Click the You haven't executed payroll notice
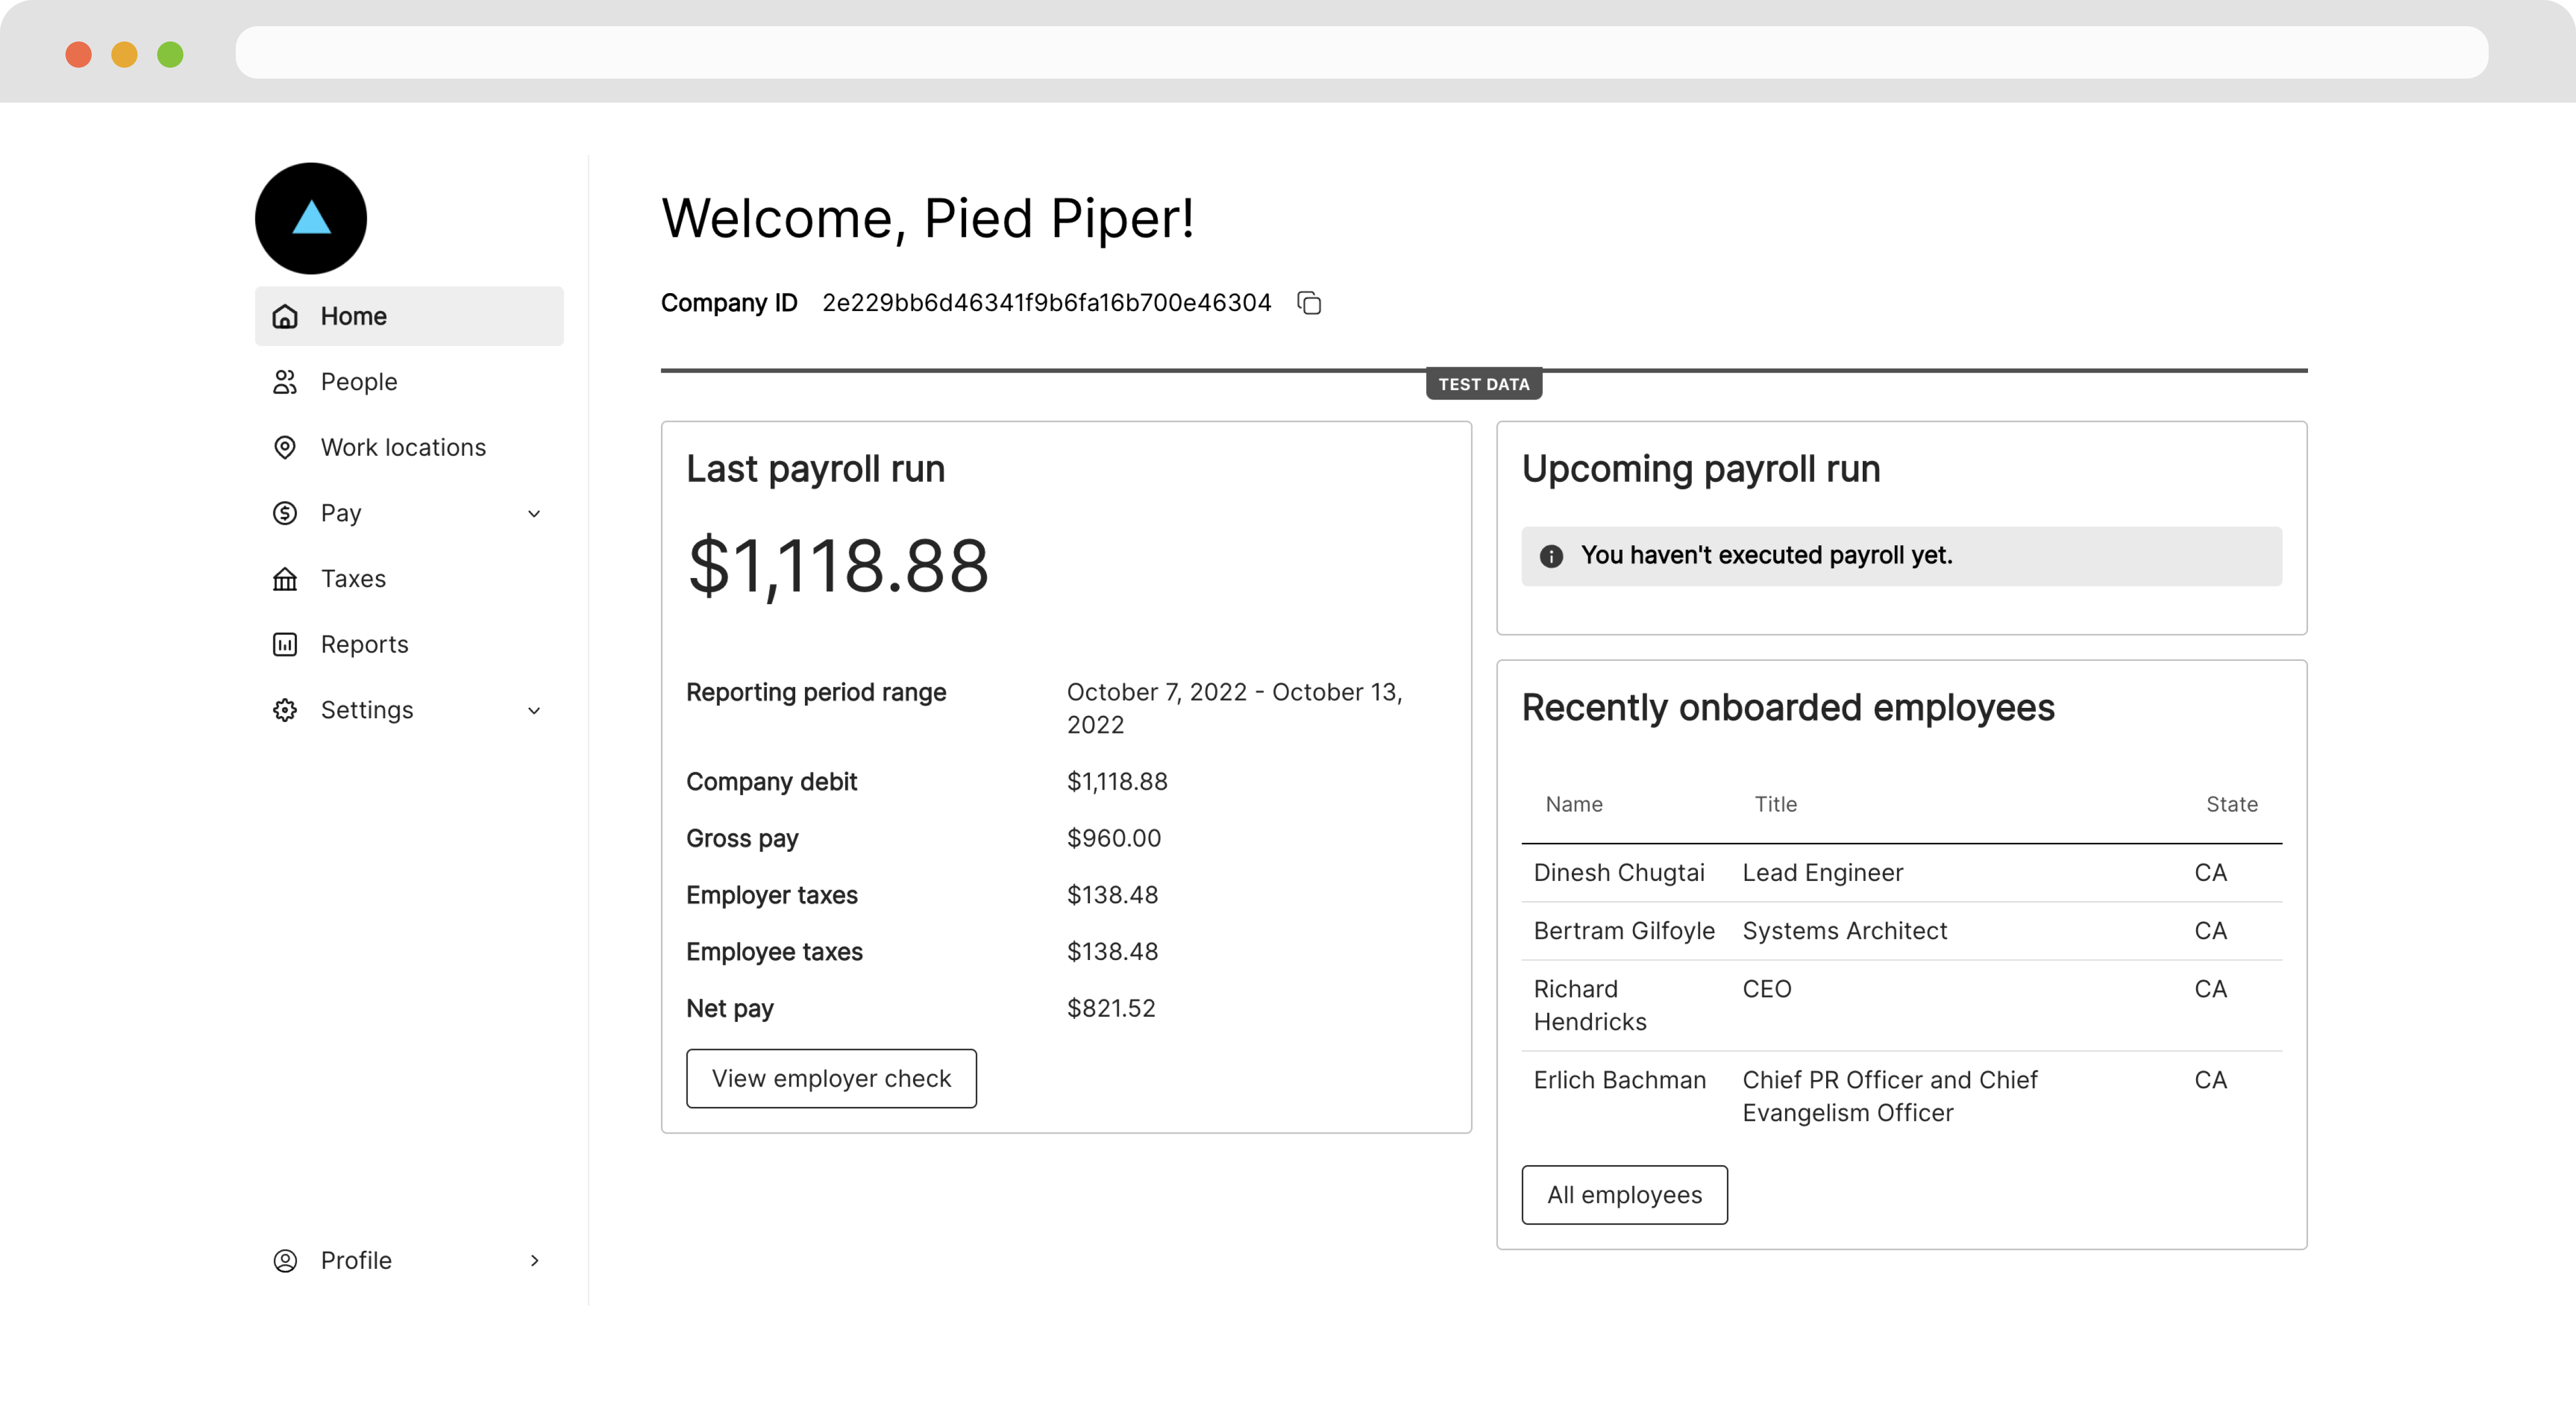This screenshot has width=2576, height=1413. [1902, 556]
